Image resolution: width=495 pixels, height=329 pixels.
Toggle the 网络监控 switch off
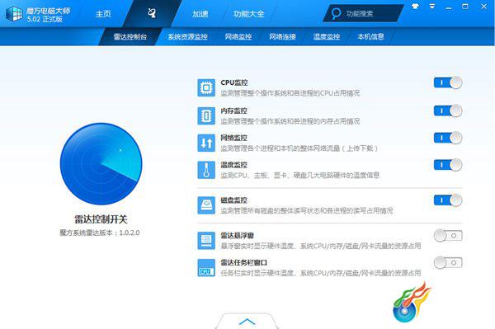pyautogui.click(x=448, y=138)
